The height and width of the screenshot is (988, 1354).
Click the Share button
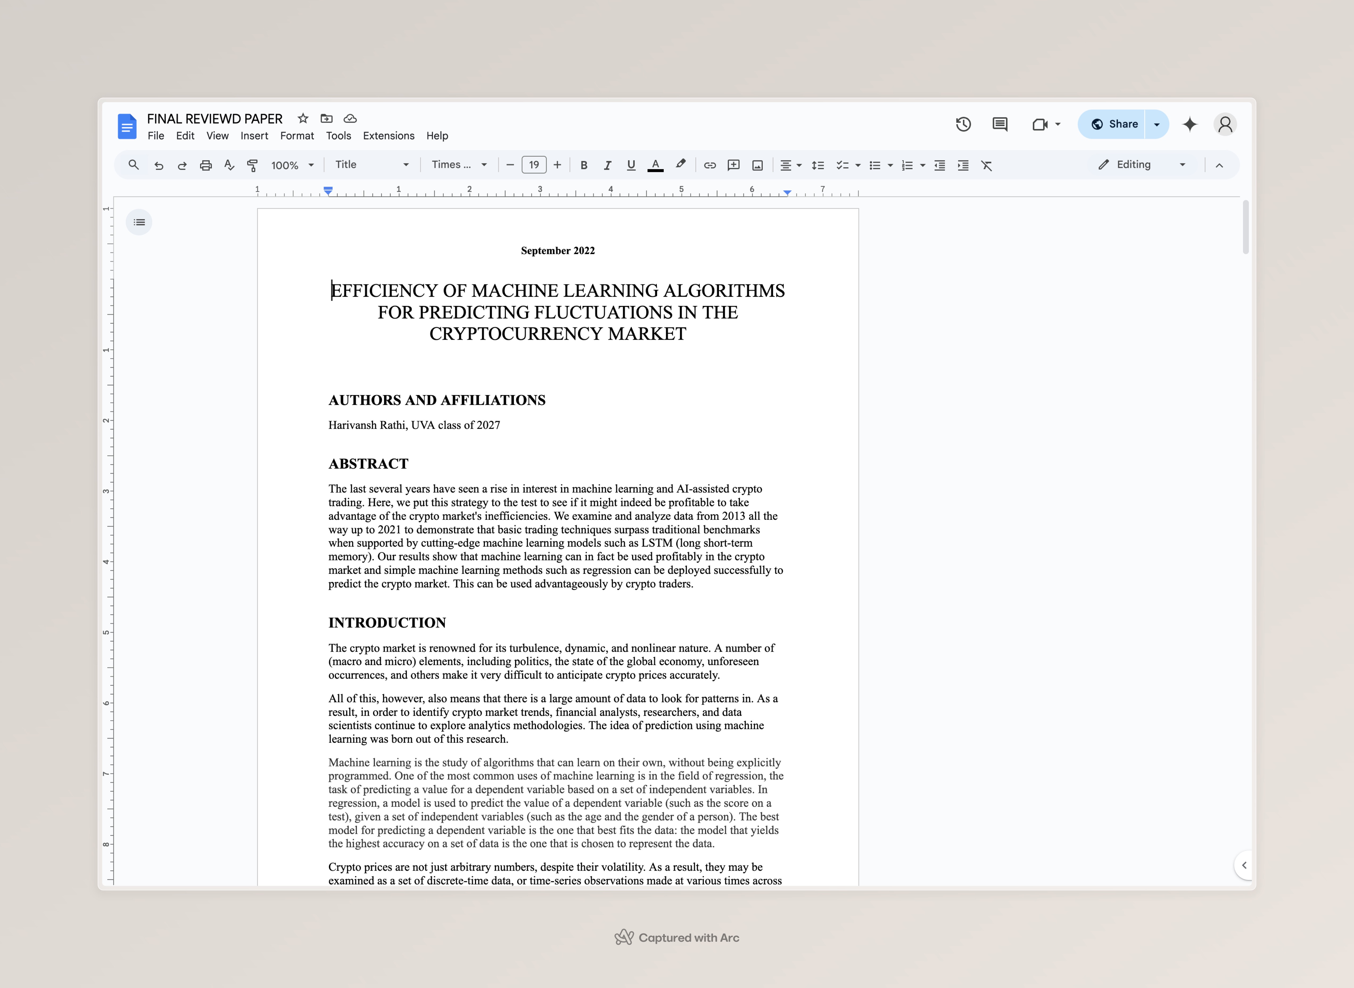click(x=1113, y=124)
